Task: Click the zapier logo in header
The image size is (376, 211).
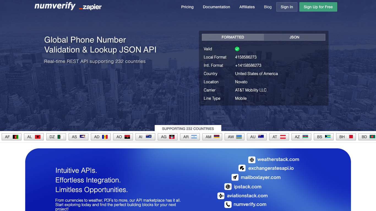Action: [x=90, y=7]
